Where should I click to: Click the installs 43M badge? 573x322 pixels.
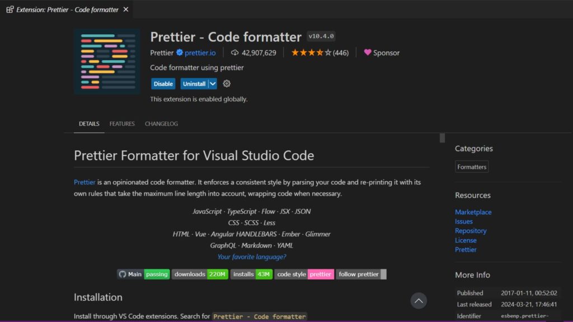point(251,274)
